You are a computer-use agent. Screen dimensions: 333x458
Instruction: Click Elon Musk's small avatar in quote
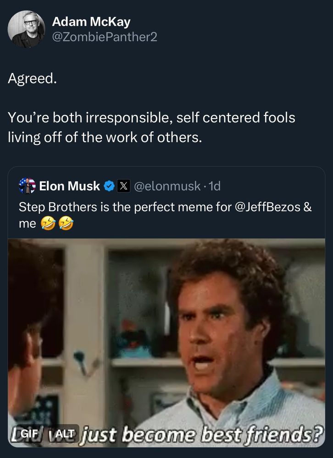pos(27,186)
